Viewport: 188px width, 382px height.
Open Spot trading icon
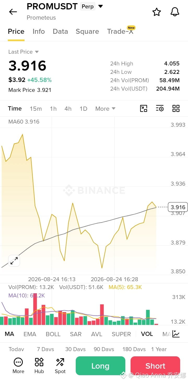coord(60,366)
